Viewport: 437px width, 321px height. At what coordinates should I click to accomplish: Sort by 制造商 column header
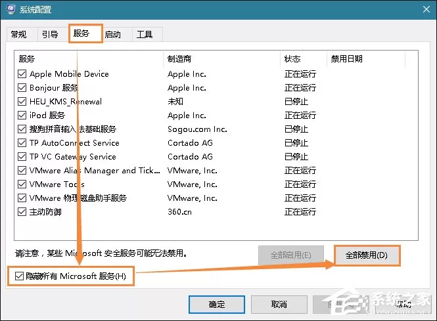[x=221, y=58]
